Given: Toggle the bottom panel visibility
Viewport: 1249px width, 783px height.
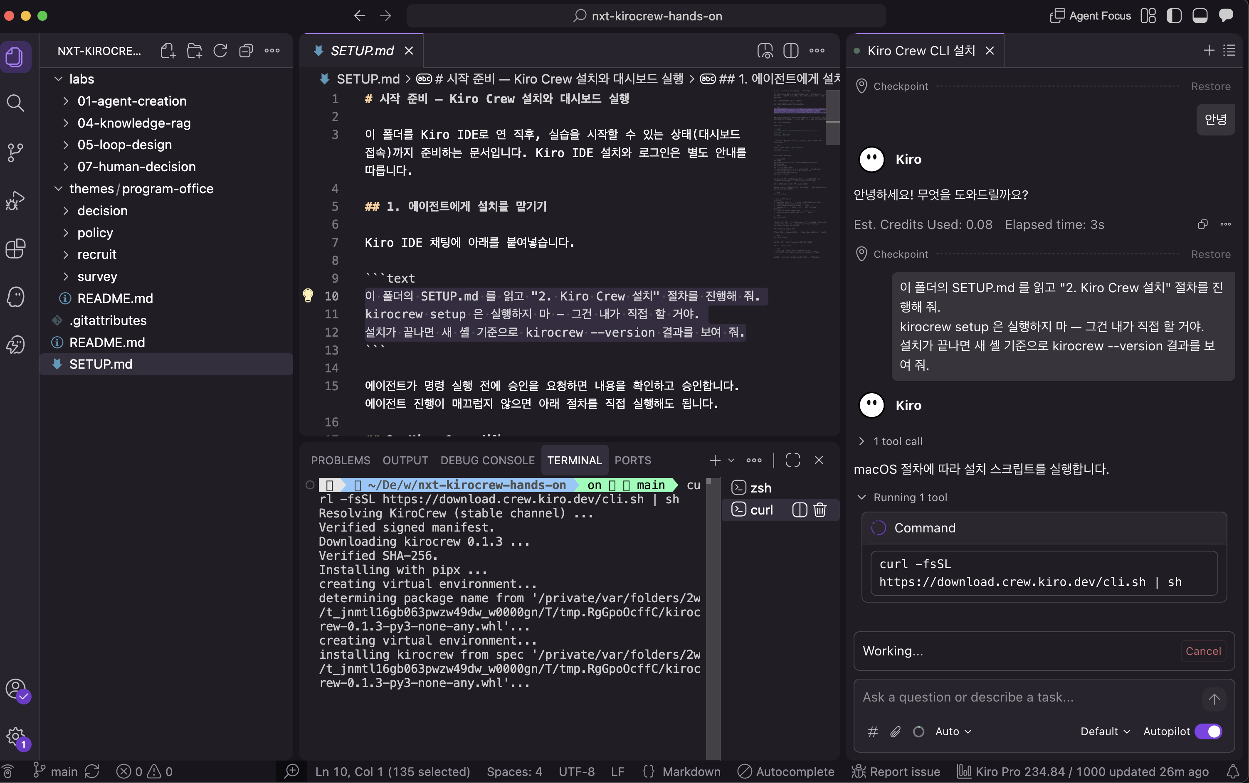Looking at the screenshot, I should pyautogui.click(x=1200, y=16).
